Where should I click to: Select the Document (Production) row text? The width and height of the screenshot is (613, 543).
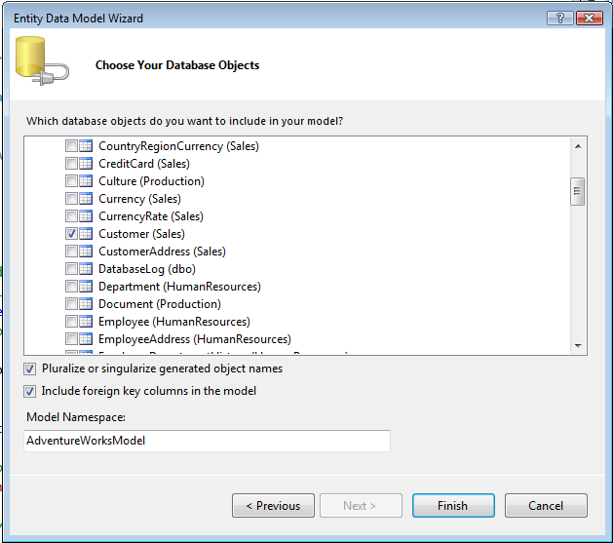pos(160,304)
